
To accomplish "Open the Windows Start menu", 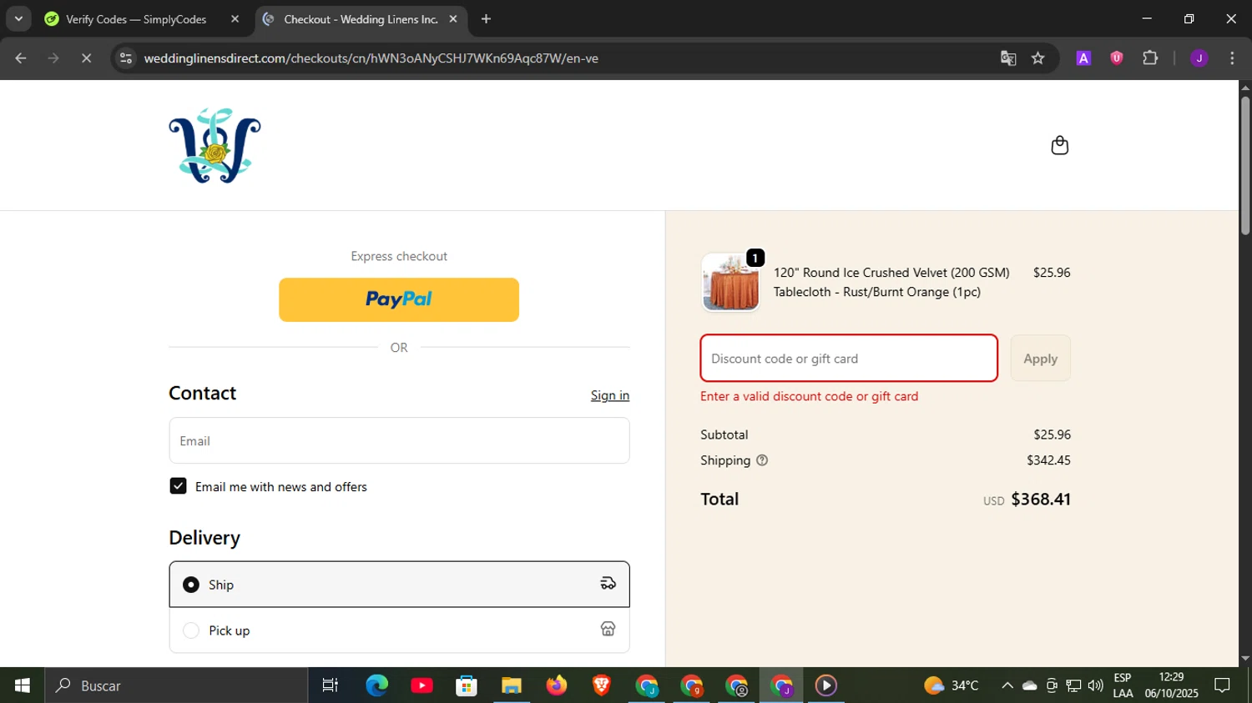I will tap(23, 685).
